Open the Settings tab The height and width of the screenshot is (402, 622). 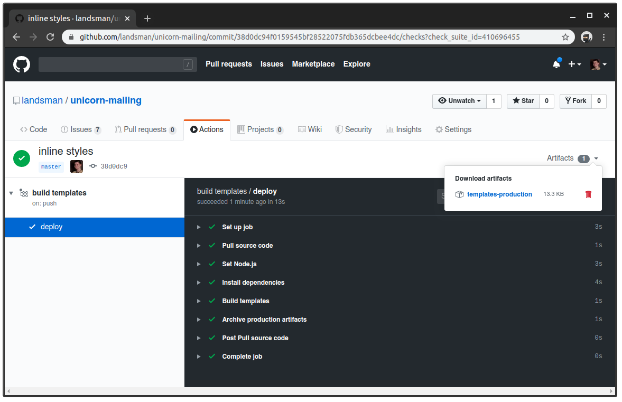pyautogui.click(x=453, y=129)
